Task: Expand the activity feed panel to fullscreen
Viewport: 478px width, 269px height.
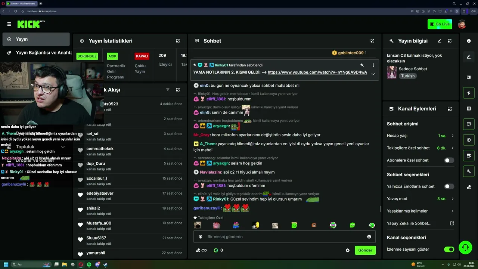Action: click(178, 90)
